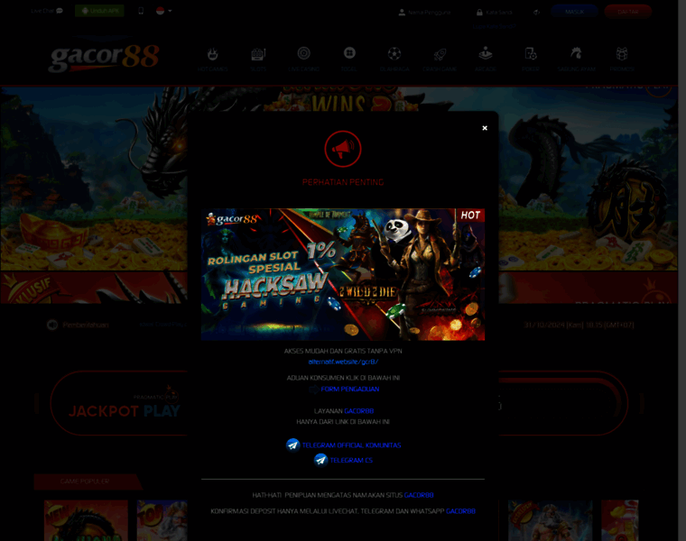Screen dimensions: 686x541
Task: Click GACOR88 link after 'Nama akan situs'
Action: coord(419,495)
